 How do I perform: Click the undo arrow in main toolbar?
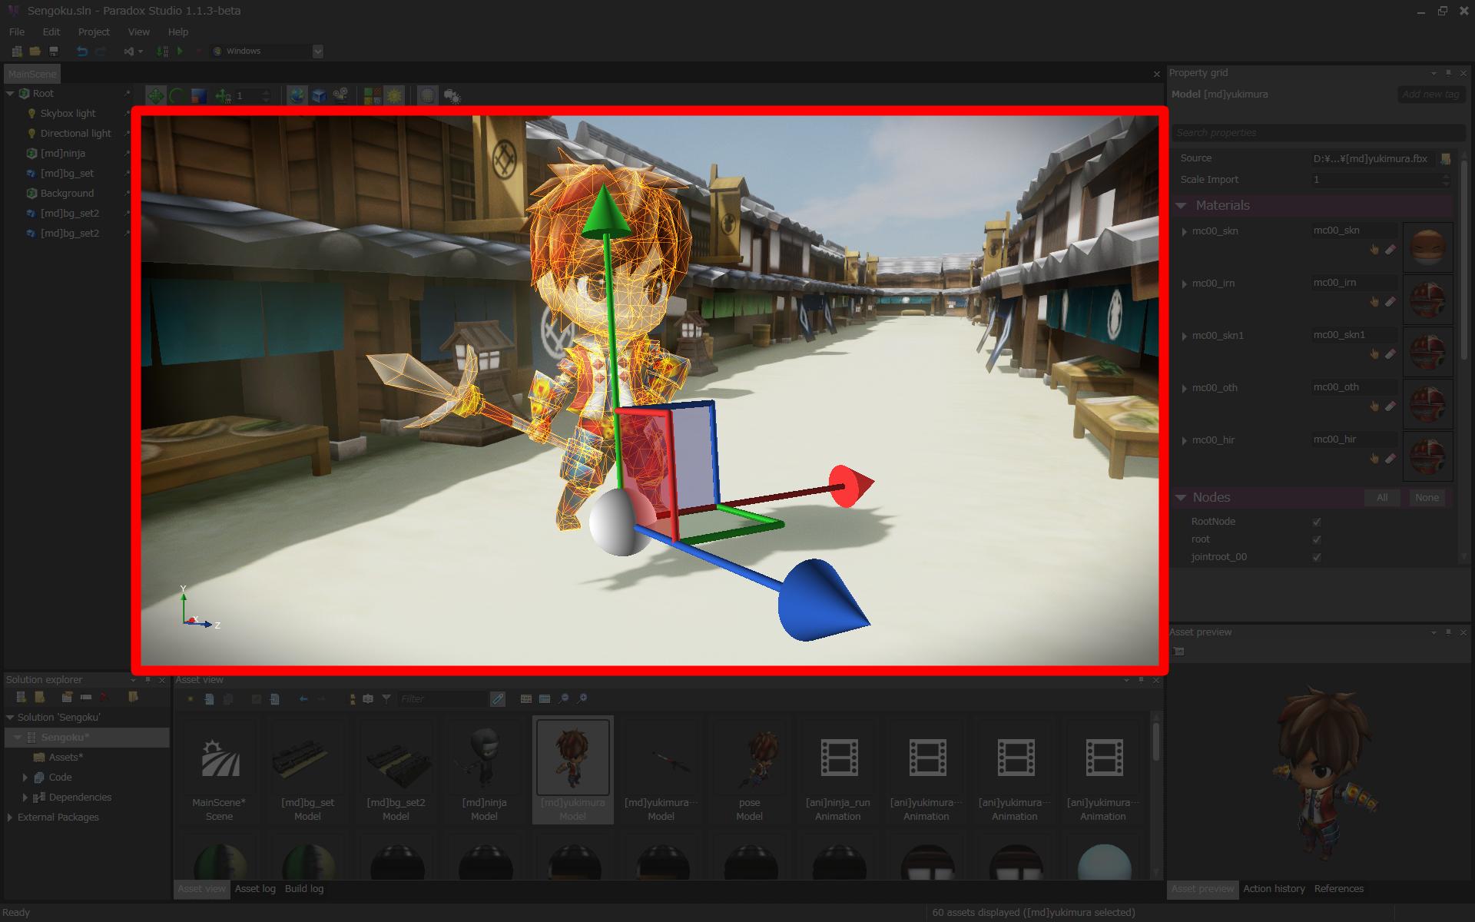tap(82, 51)
